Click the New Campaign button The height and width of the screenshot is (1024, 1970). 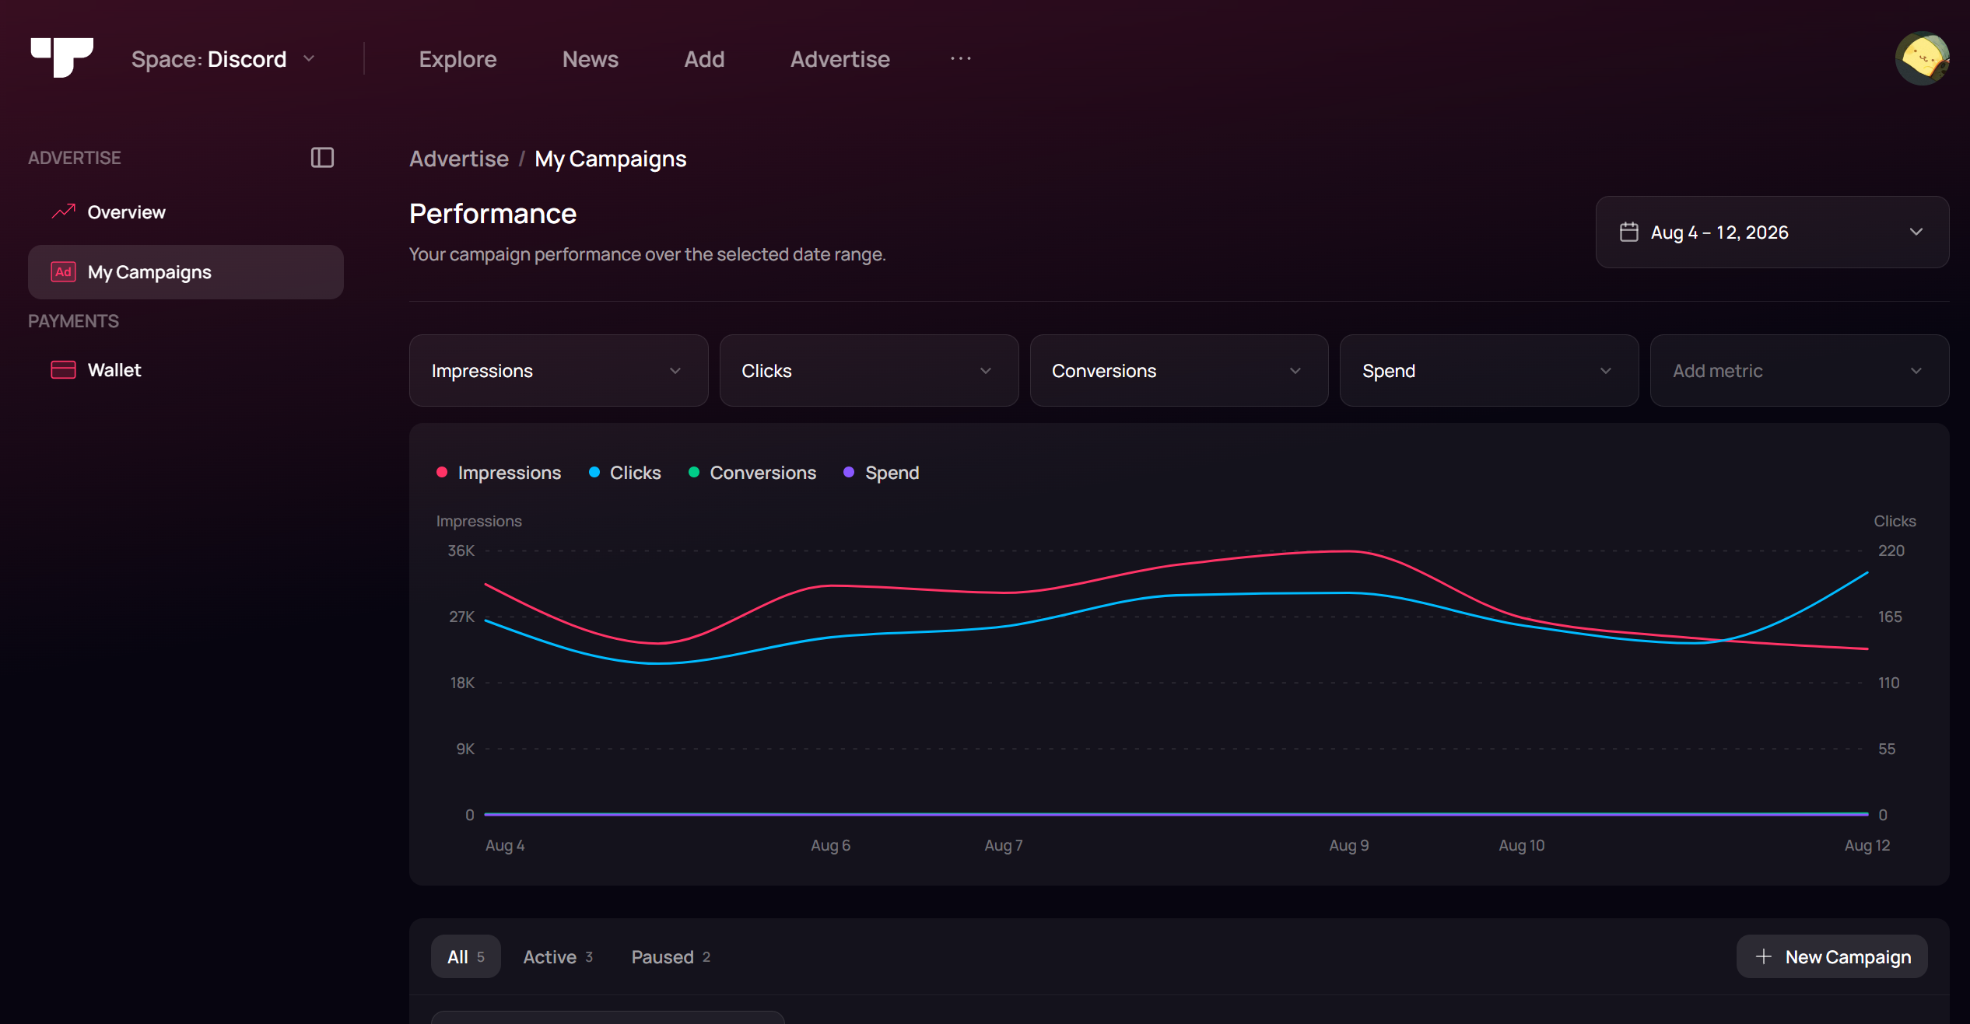[1832, 956]
